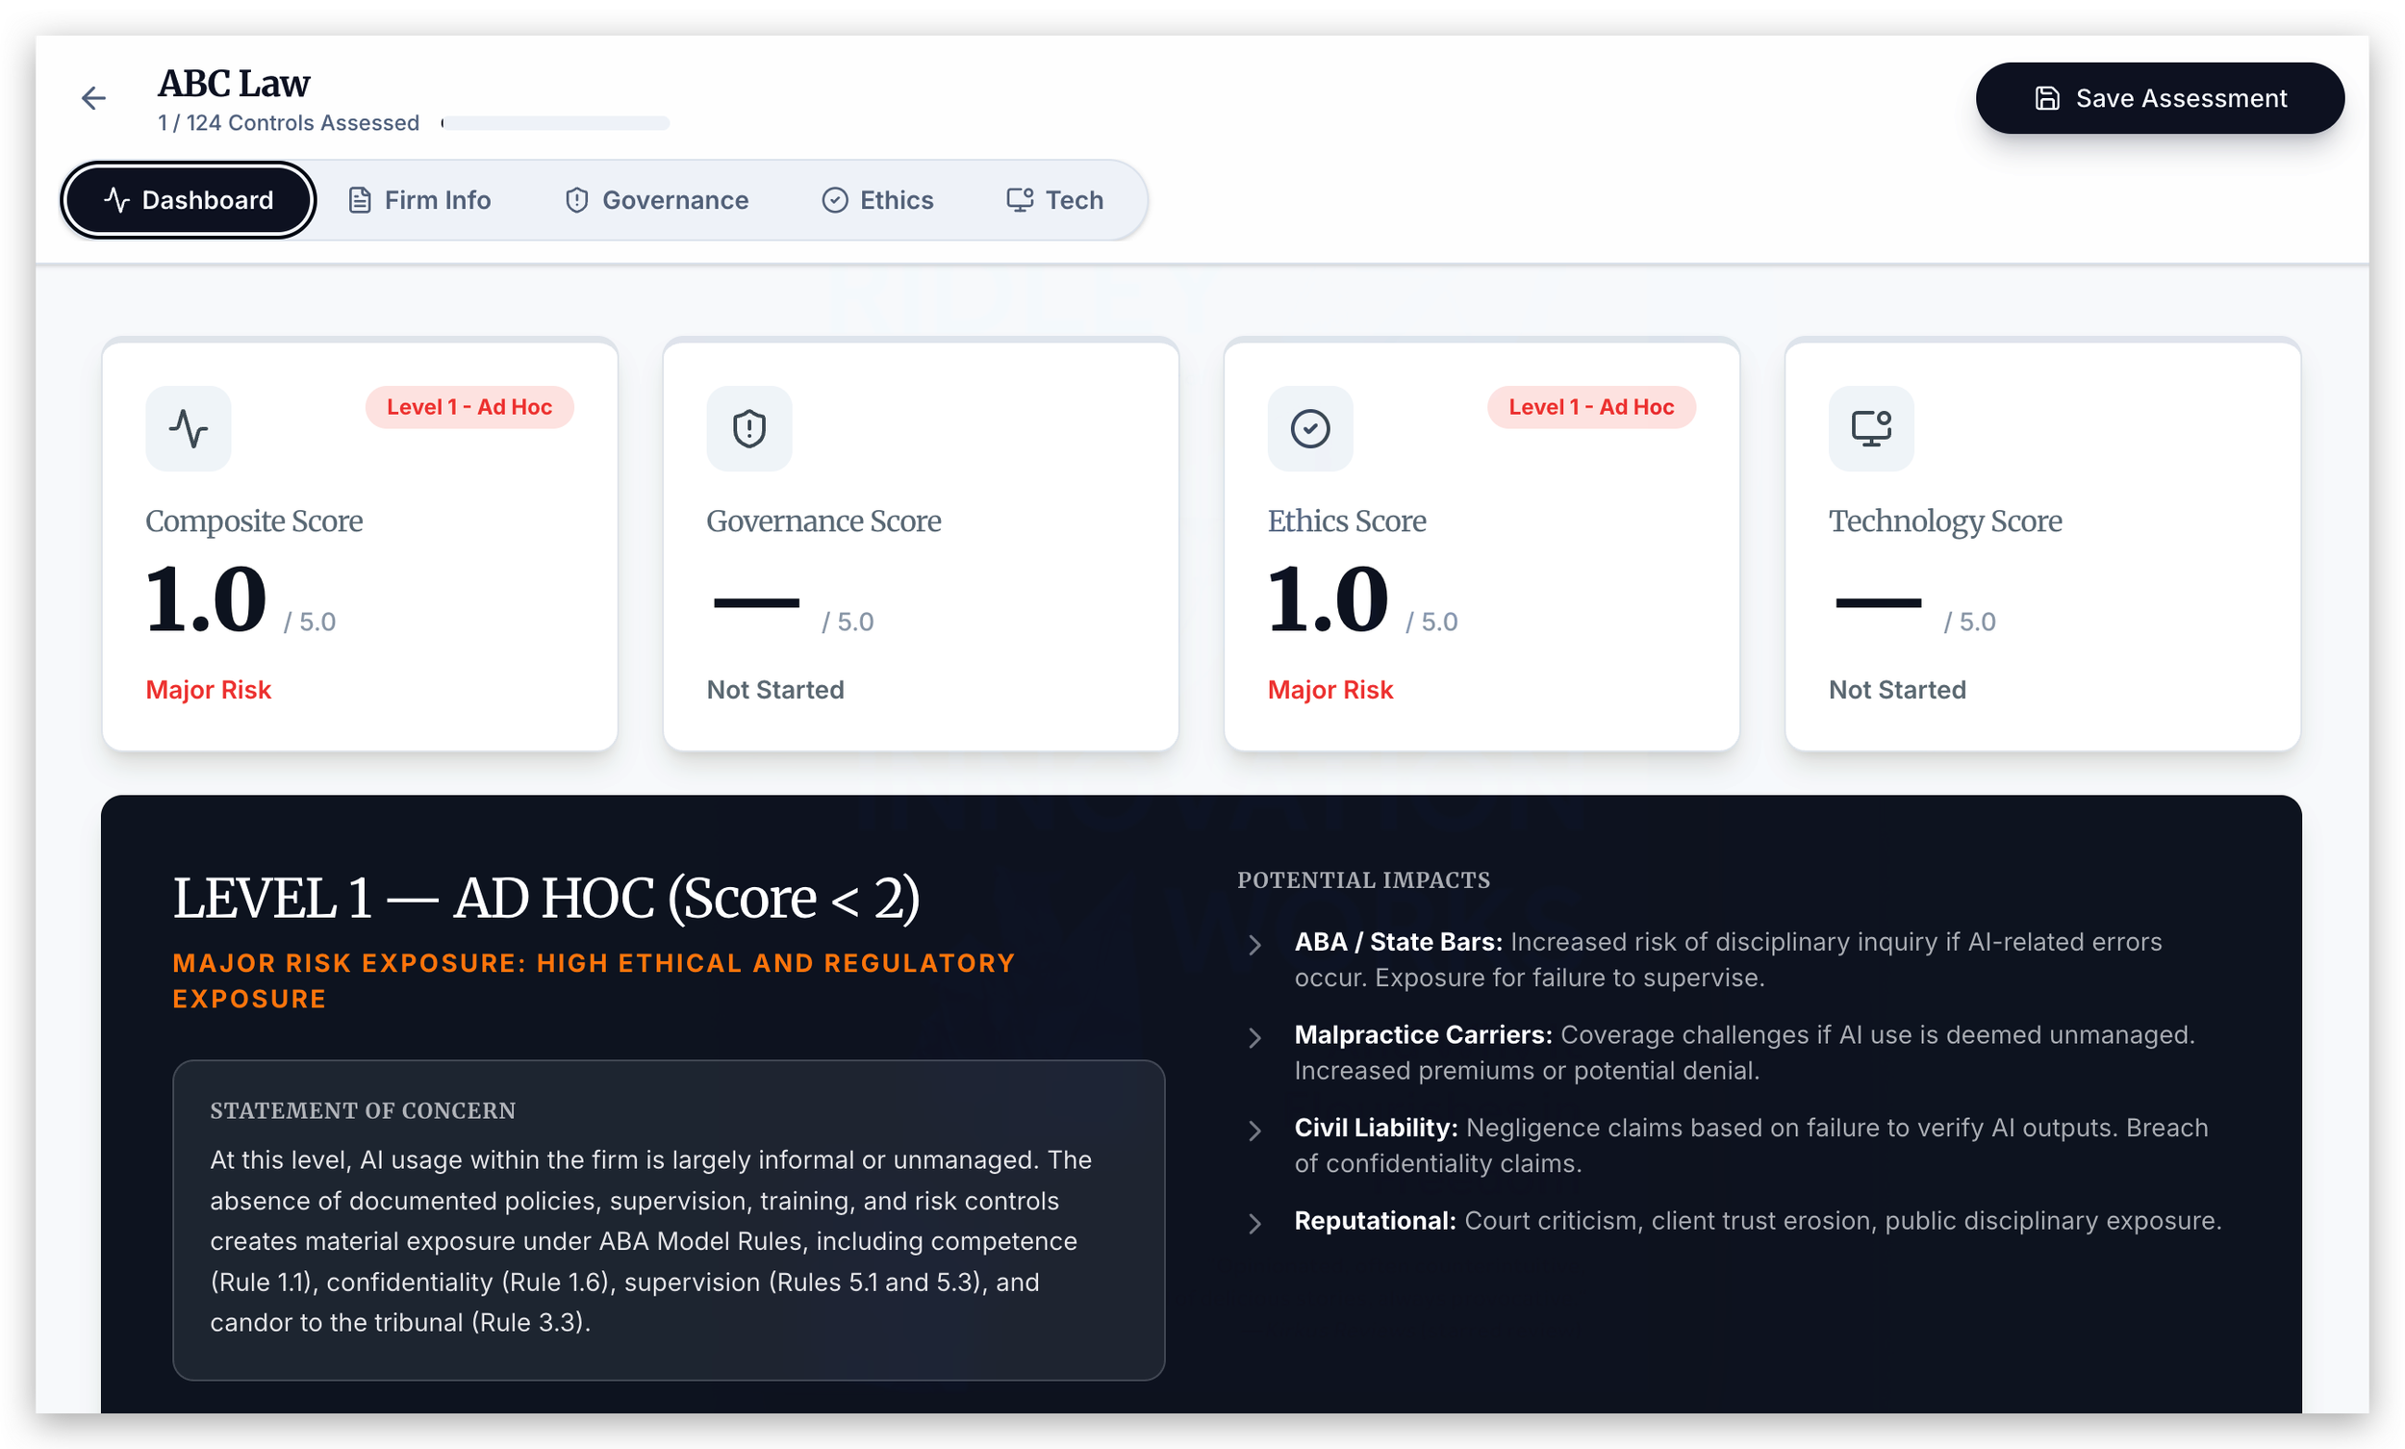Expand the Civil Liability chevron
The height and width of the screenshot is (1449, 2405).
click(1255, 1131)
